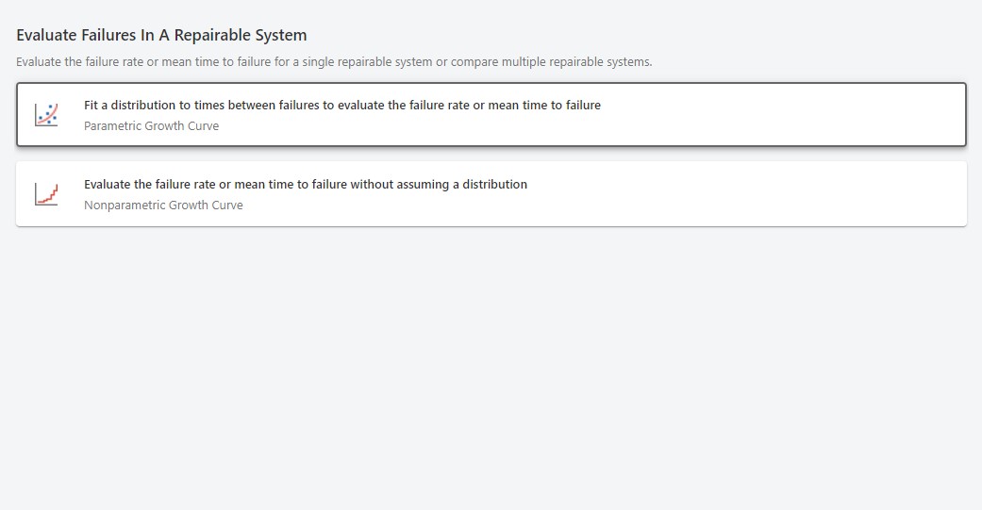
Task: Click the 'Evaluate Failures In A Repairable System' heading
Action: pos(161,36)
